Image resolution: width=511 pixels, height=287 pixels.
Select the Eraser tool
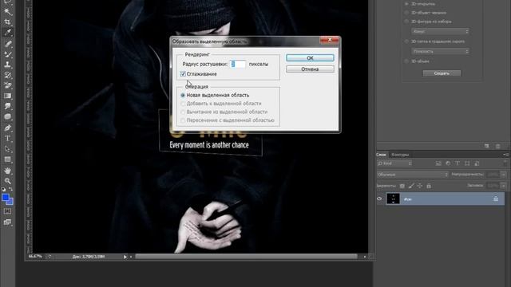[x=7, y=85]
